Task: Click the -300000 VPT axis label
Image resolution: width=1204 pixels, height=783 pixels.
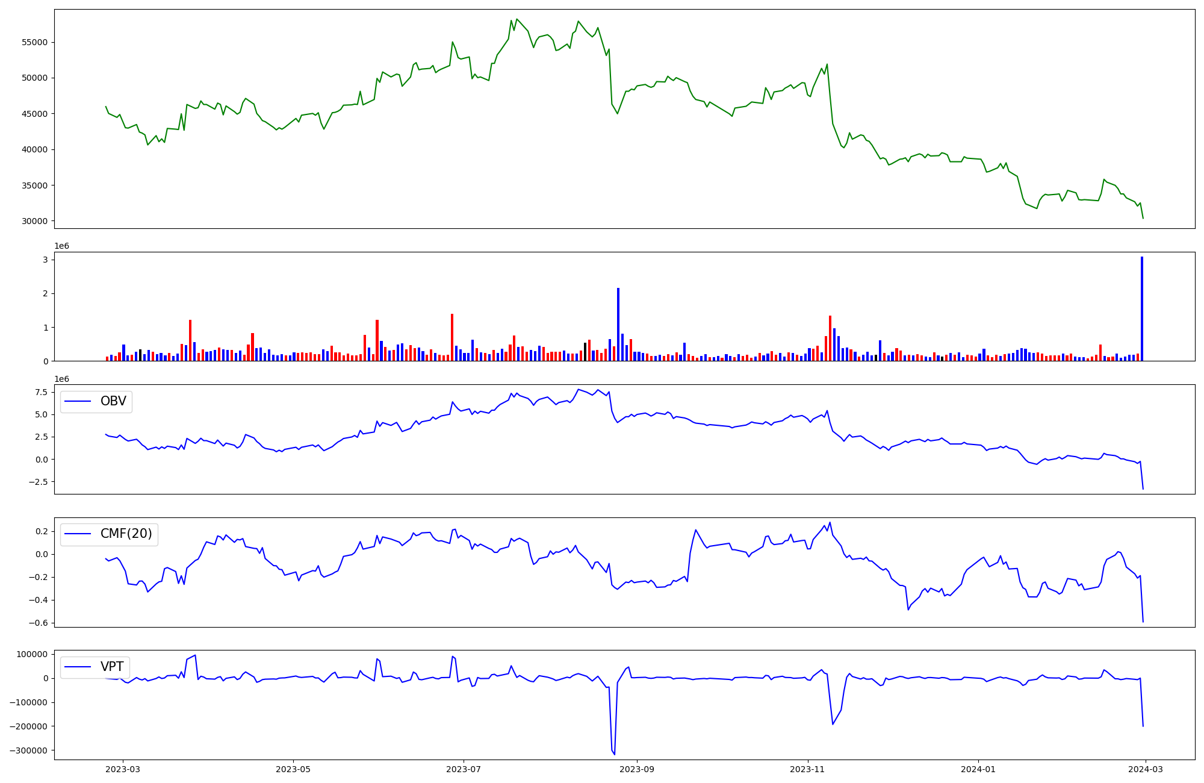Action: (x=29, y=750)
